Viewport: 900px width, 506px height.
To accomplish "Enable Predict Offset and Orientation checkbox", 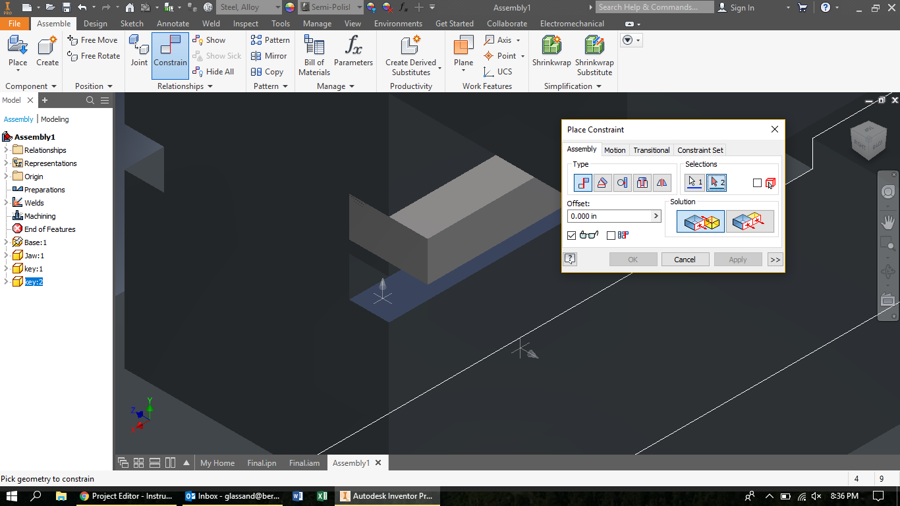I will tap(611, 235).
